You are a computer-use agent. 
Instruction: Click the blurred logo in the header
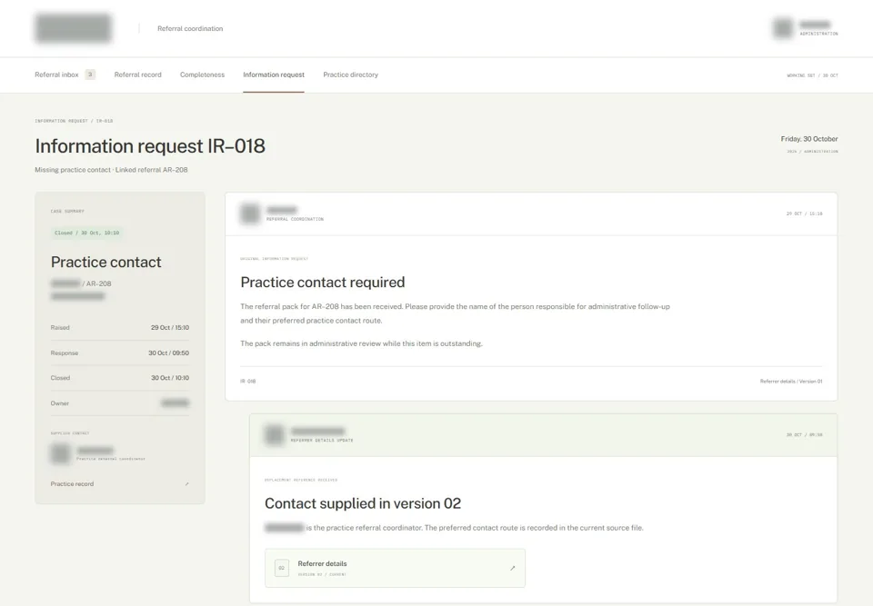[x=73, y=28]
